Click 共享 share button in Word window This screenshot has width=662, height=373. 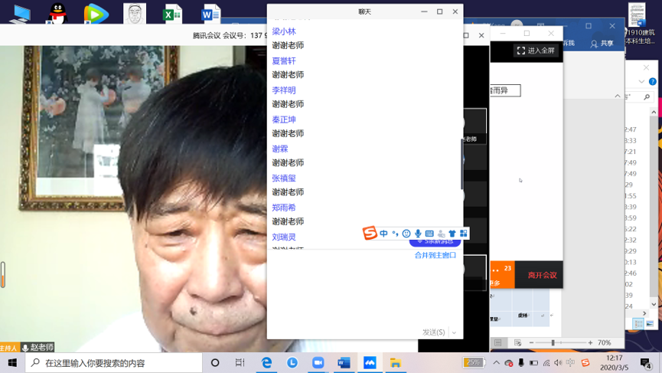point(602,43)
